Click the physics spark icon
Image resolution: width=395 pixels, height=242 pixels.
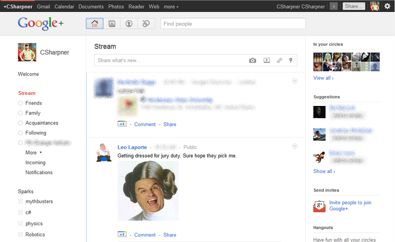tap(20, 224)
